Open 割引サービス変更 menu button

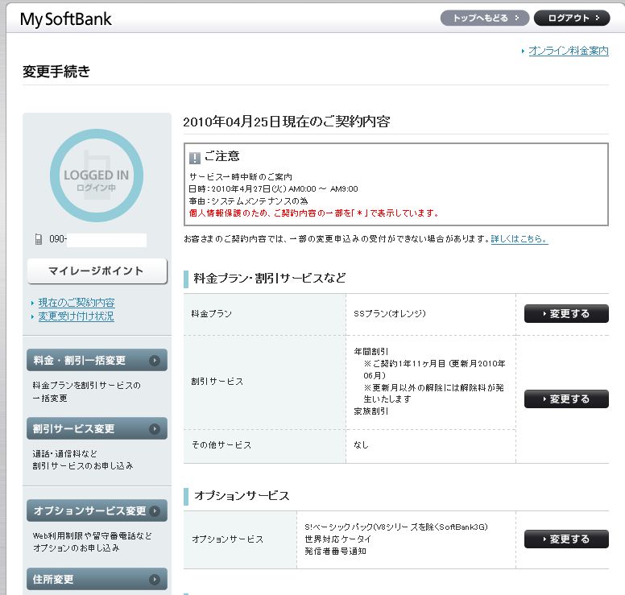97,428
